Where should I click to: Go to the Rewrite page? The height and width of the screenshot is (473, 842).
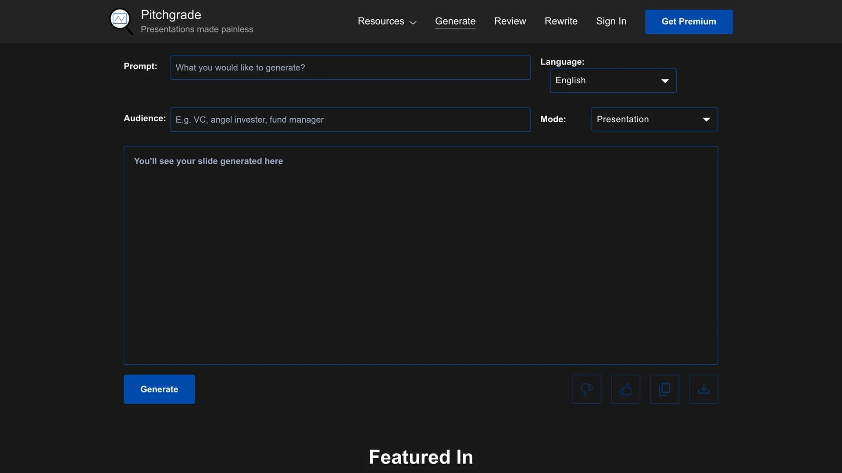click(561, 21)
